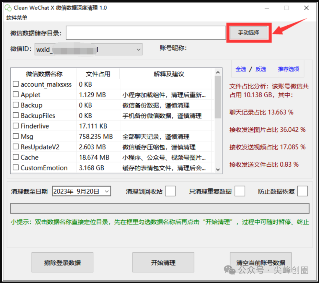Check the Backup checkbox
The image size is (319, 283).
(16, 105)
